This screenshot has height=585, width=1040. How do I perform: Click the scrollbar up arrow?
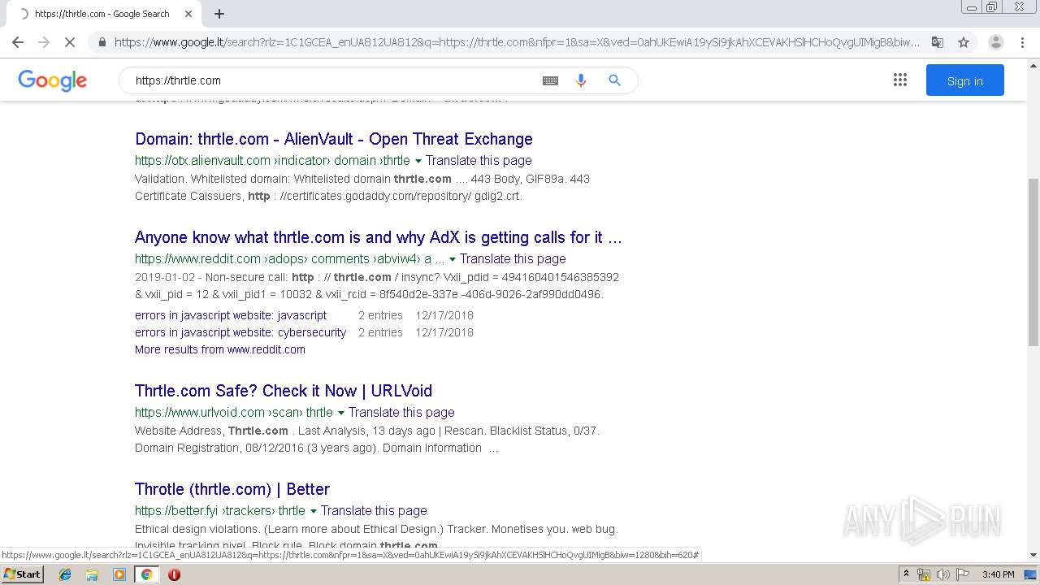1033,64
